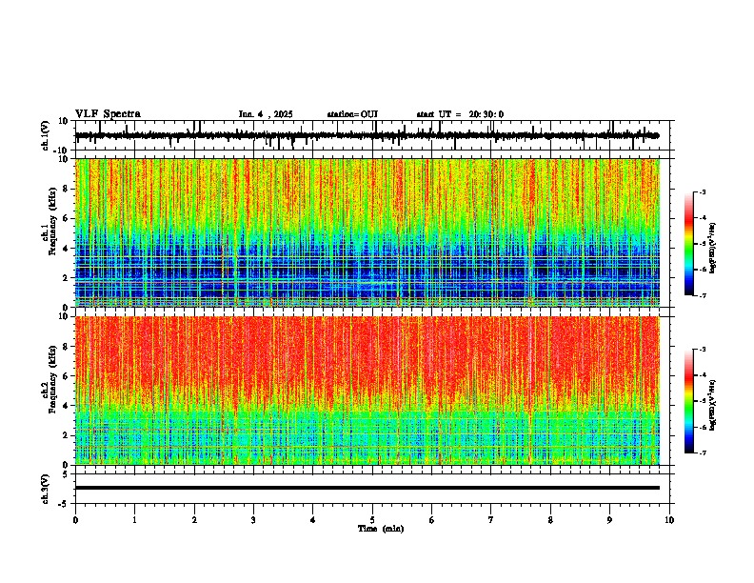The width and height of the screenshot is (754, 583).
Task: Click the "-7" label on the ch.1 colorbar
Action: click(702, 295)
